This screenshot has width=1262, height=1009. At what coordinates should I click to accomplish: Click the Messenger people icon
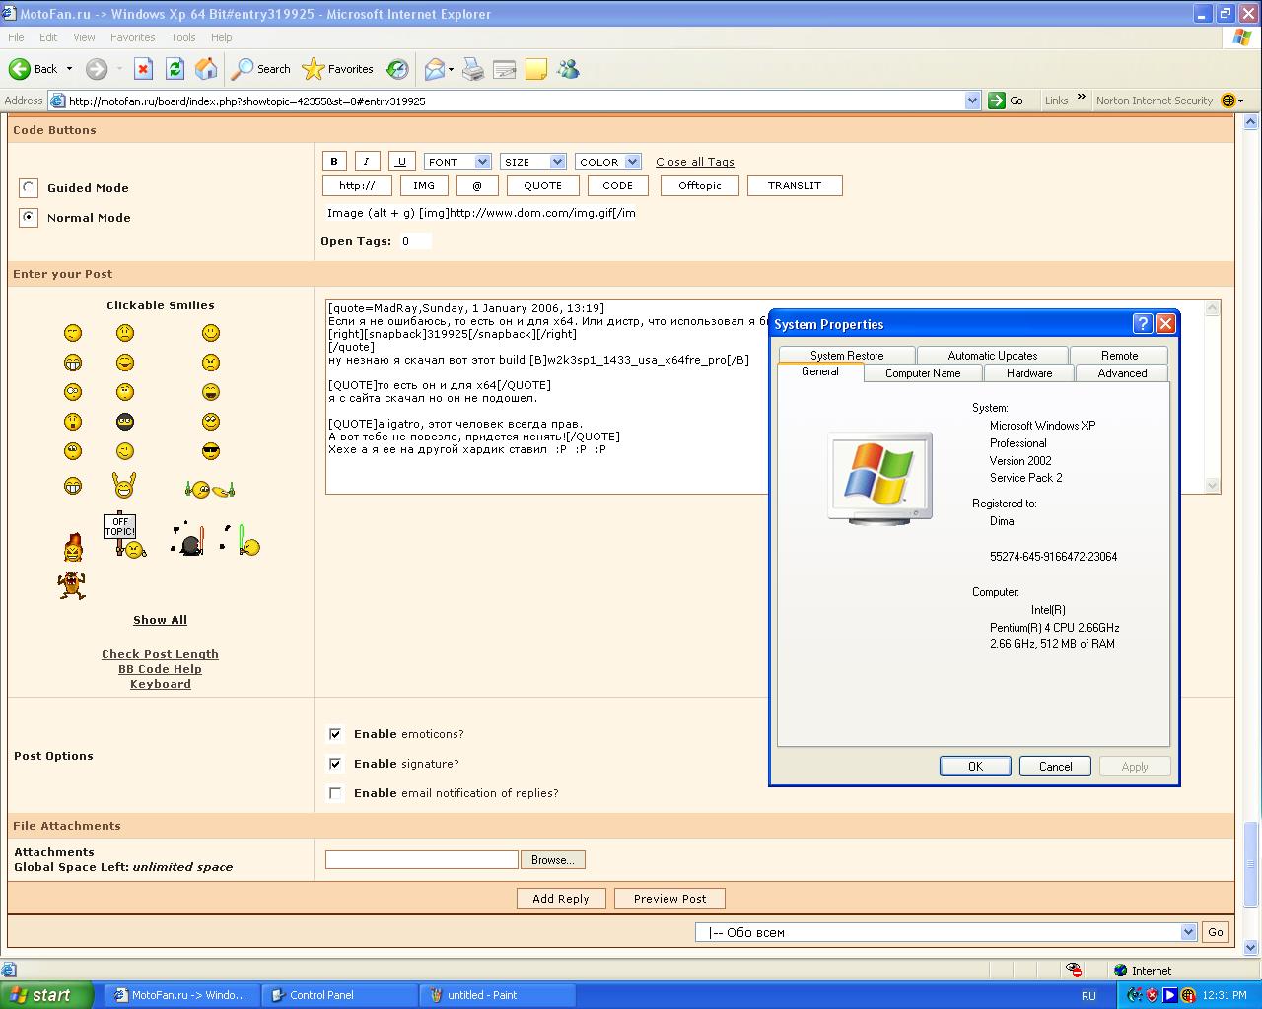(x=568, y=69)
